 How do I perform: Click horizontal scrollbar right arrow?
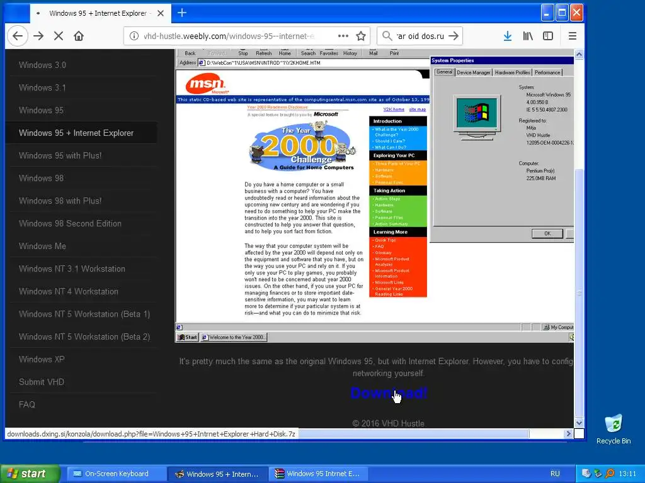[569, 433]
